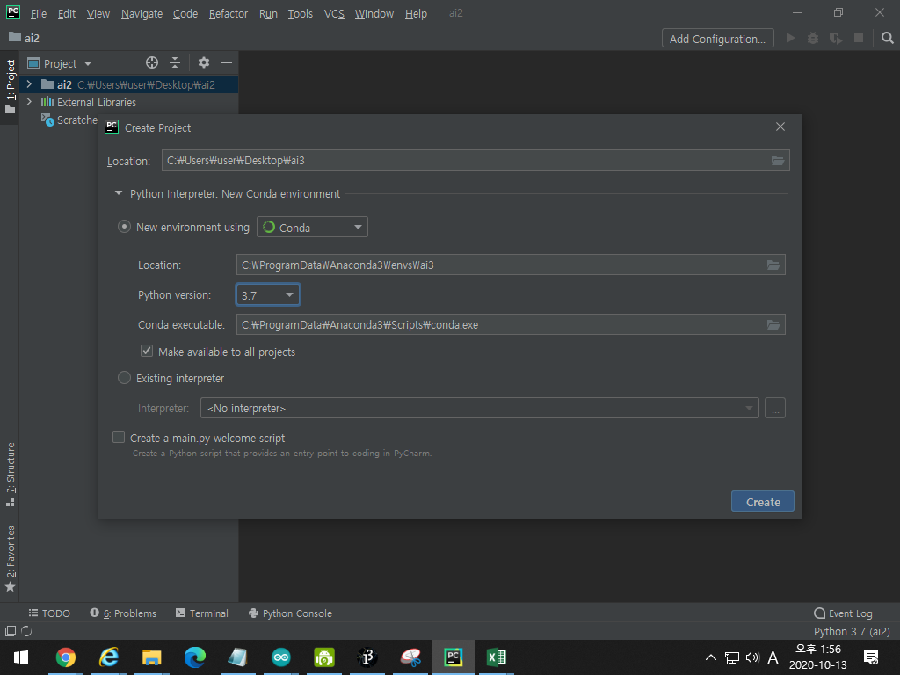
Task: Open the VCS menu
Action: (x=334, y=13)
